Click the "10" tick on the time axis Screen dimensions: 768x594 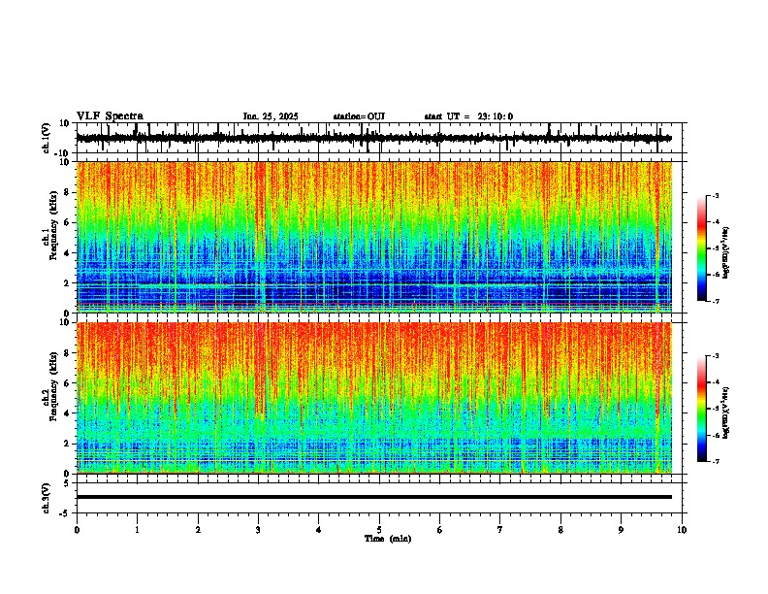[682, 530]
